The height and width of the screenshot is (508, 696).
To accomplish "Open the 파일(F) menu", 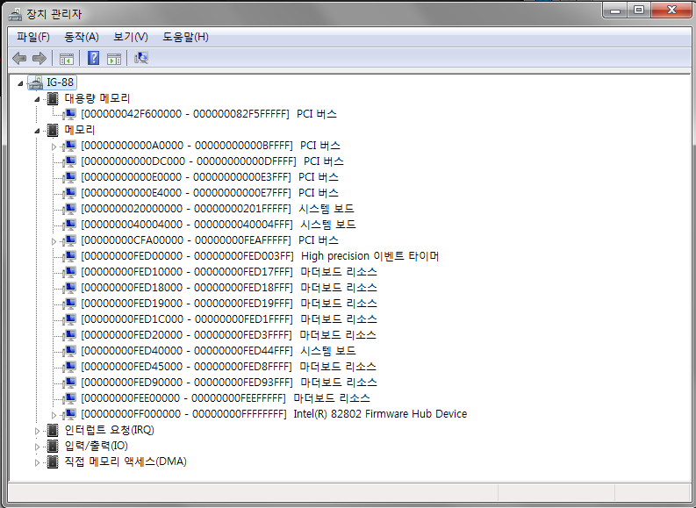I will [x=33, y=37].
